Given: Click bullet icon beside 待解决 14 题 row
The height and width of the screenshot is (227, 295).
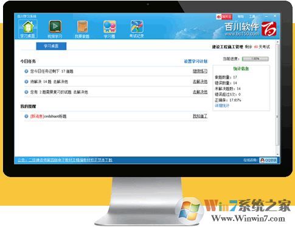Looking at the screenshot, I should (26, 82).
